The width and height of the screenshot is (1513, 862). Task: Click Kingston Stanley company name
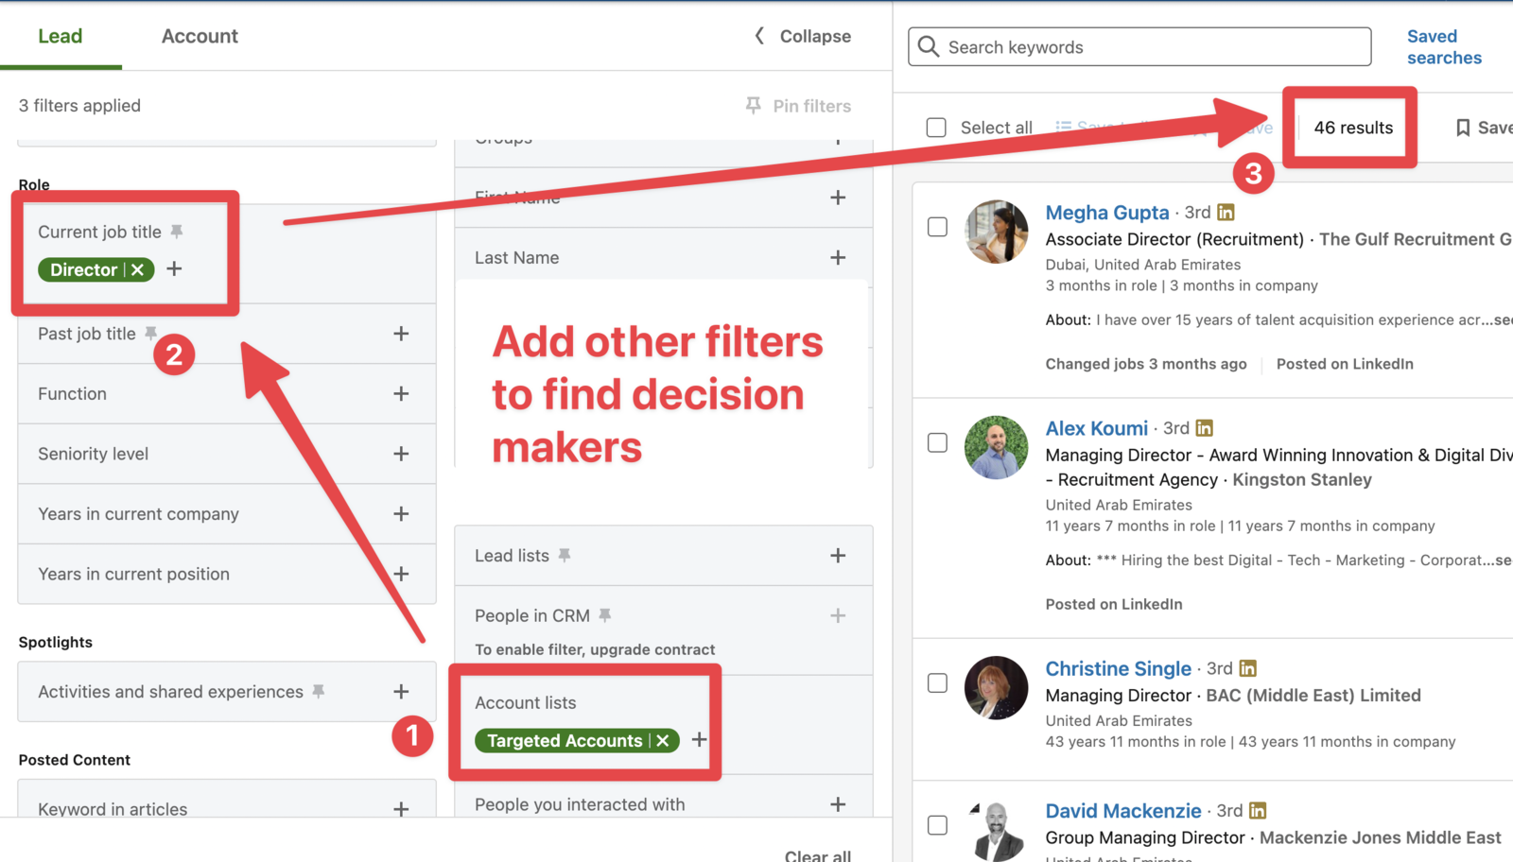click(x=1302, y=479)
